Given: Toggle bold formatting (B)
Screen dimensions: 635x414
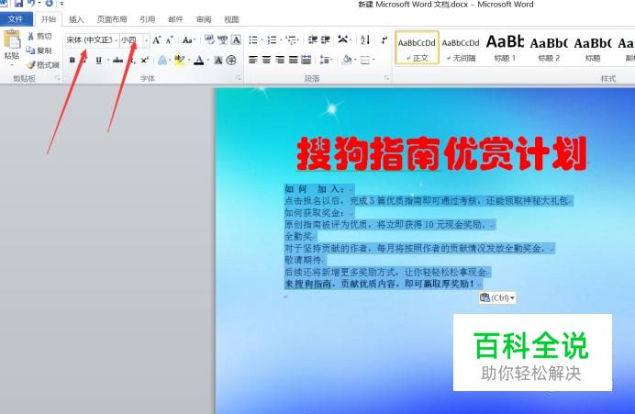Looking at the screenshot, I should 72,61.
